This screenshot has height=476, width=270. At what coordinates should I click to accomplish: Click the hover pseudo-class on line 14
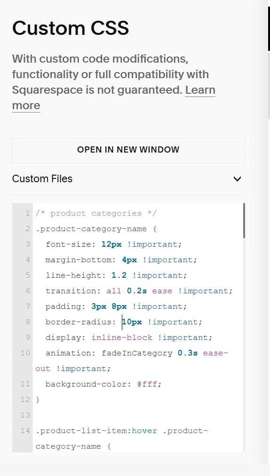coord(144,431)
